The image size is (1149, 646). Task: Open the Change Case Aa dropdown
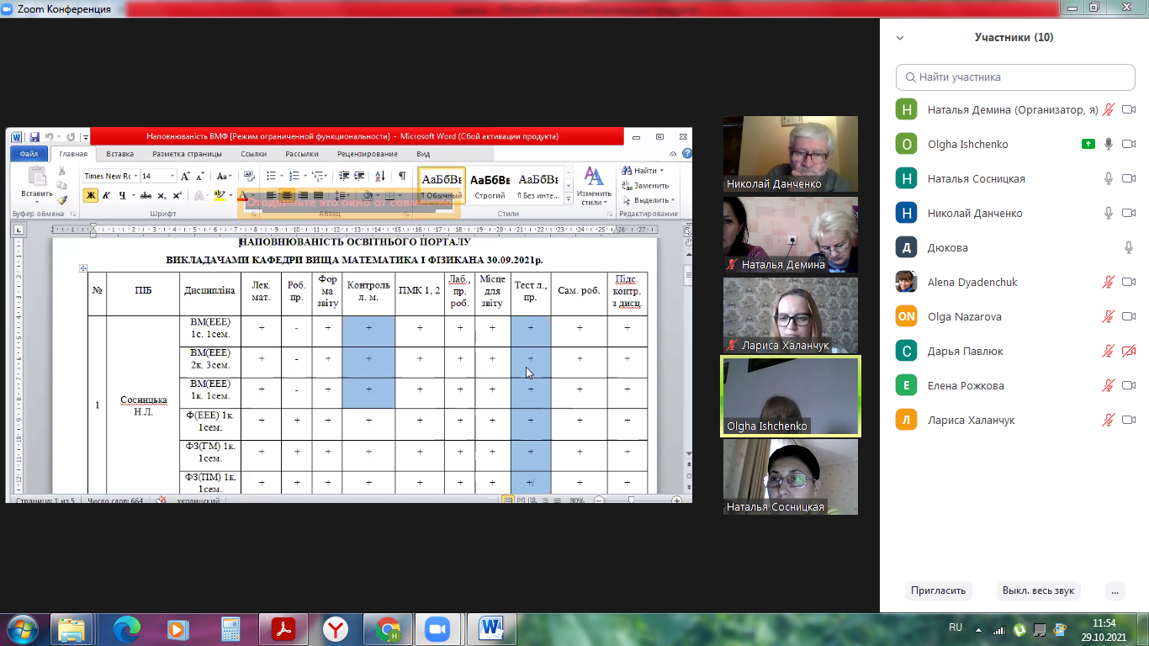coord(224,176)
